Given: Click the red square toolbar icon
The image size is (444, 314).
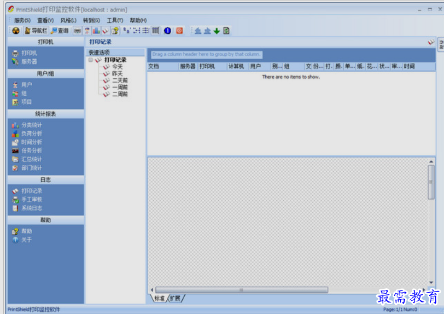Looking at the screenshot, I should point(179,31).
